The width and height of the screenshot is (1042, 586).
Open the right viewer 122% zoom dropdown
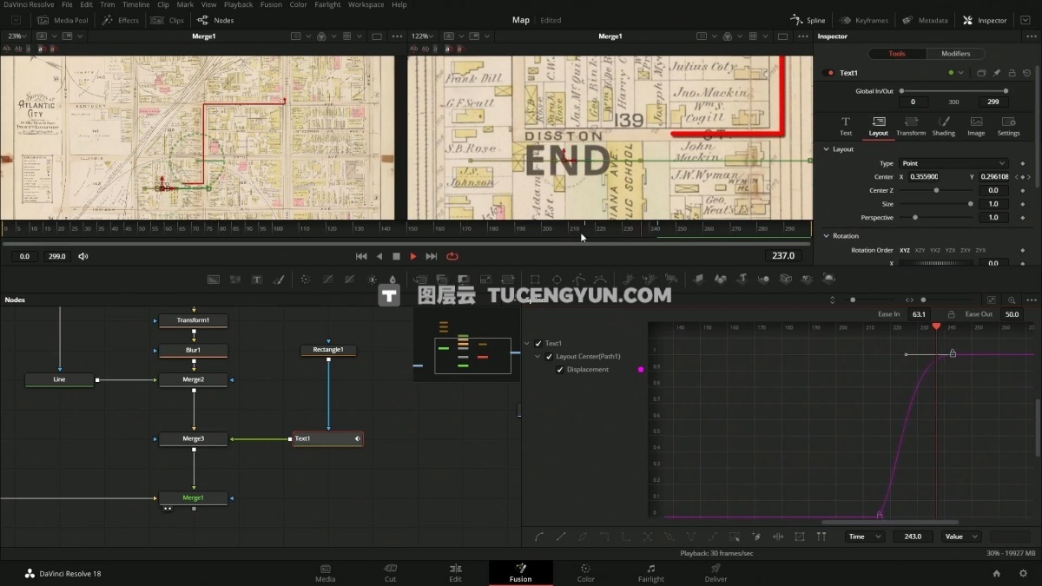point(423,36)
